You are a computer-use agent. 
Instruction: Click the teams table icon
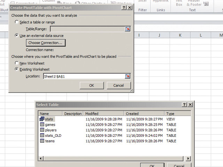pos(42,141)
